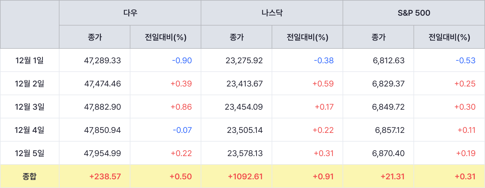Image resolution: width=485 pixels, height=188 pixels.
Task: Click the -0.07 Dow change cell
Action: [x=182, y=130]
